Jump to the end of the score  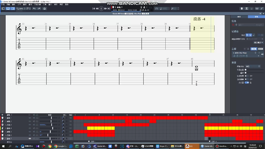point(109,9)
